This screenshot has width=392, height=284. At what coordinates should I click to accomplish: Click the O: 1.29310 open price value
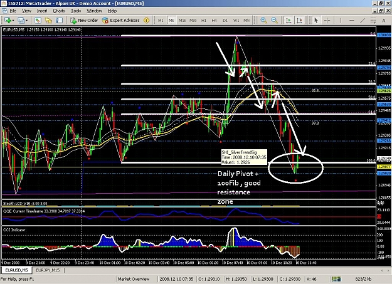coord(209,279)
